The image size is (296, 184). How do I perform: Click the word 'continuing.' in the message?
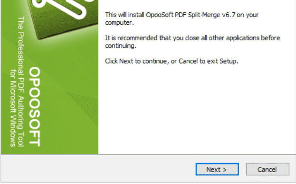(121, 46)
